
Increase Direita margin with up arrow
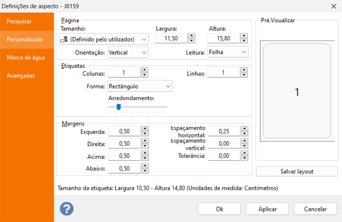click(145, 141)
